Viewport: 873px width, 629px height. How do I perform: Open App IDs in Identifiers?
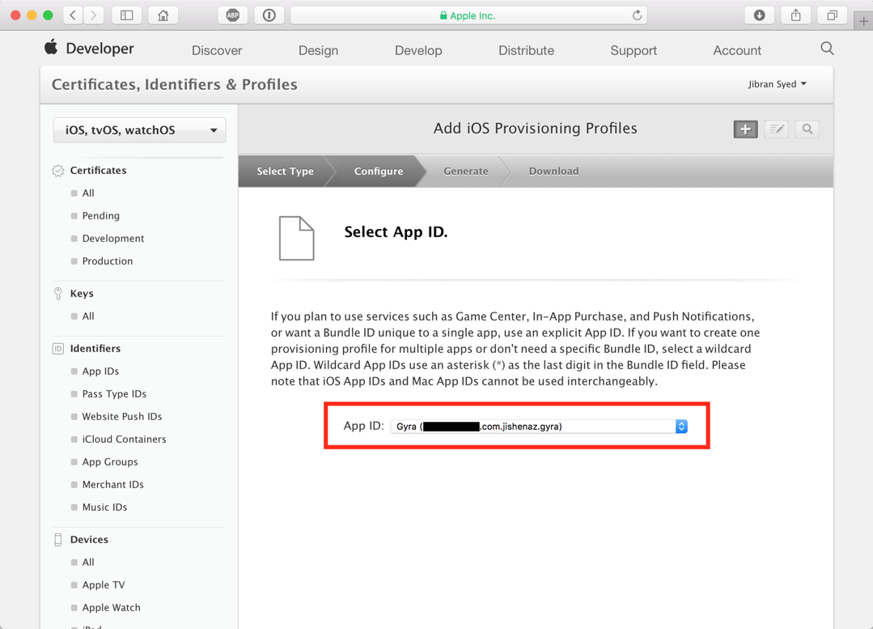coord(100,371)
